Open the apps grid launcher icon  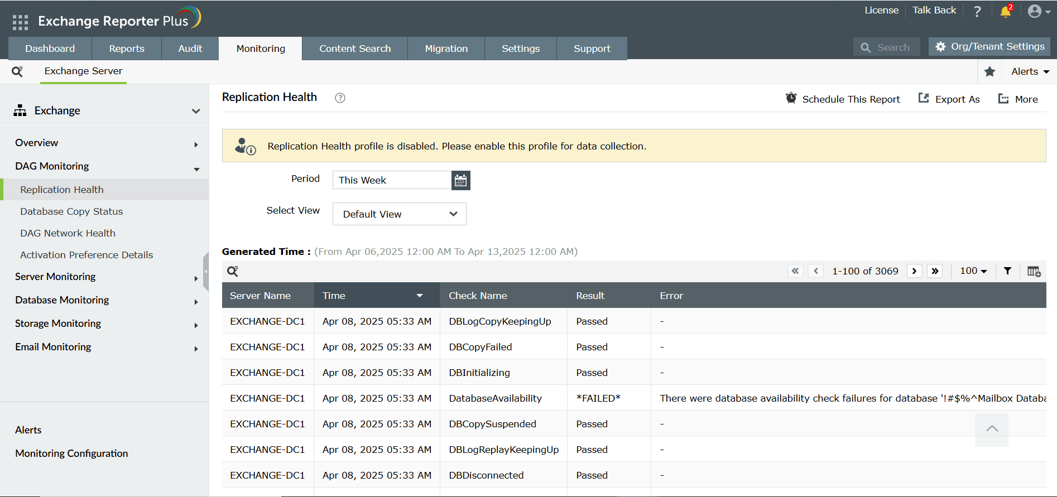(20, 22)
